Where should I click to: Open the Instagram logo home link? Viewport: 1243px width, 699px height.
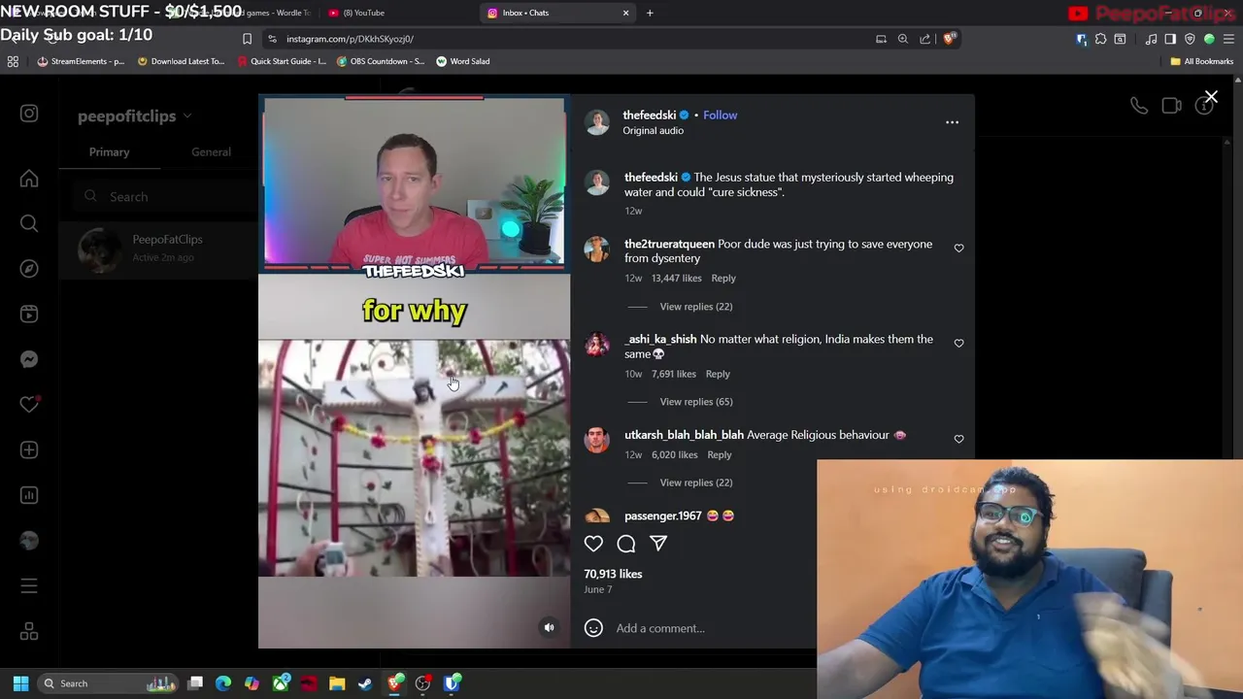click(29, 114)
